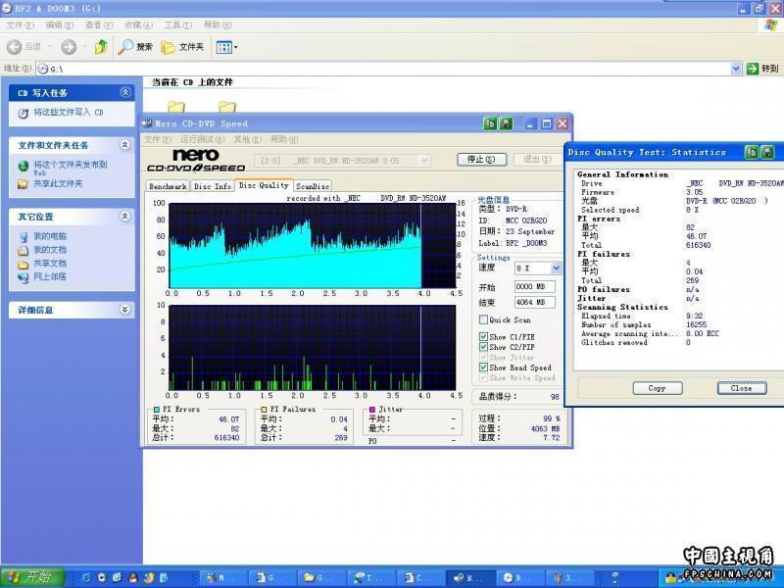Screen dimensions: 784x588
Task: Open Explorer's 文件 menu
Action: click(21, 25)
